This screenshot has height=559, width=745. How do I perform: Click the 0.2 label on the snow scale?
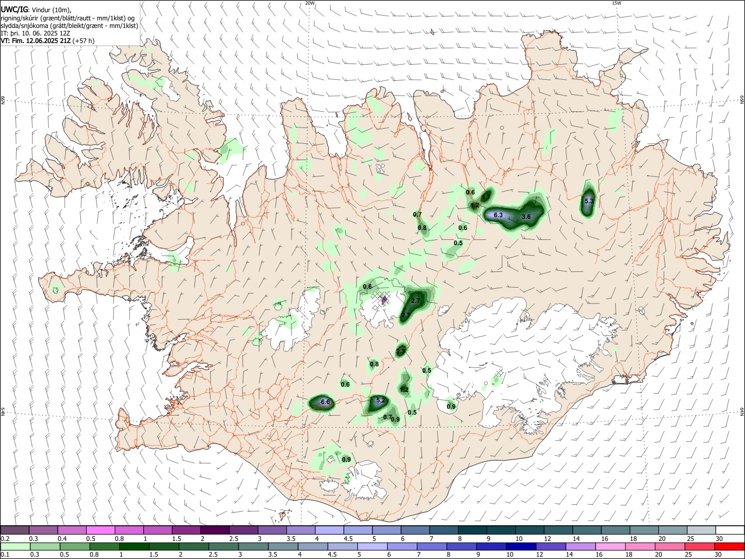[5, 539]
